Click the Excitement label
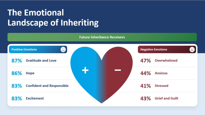This screenshot has height=115, width=205. 35,98
